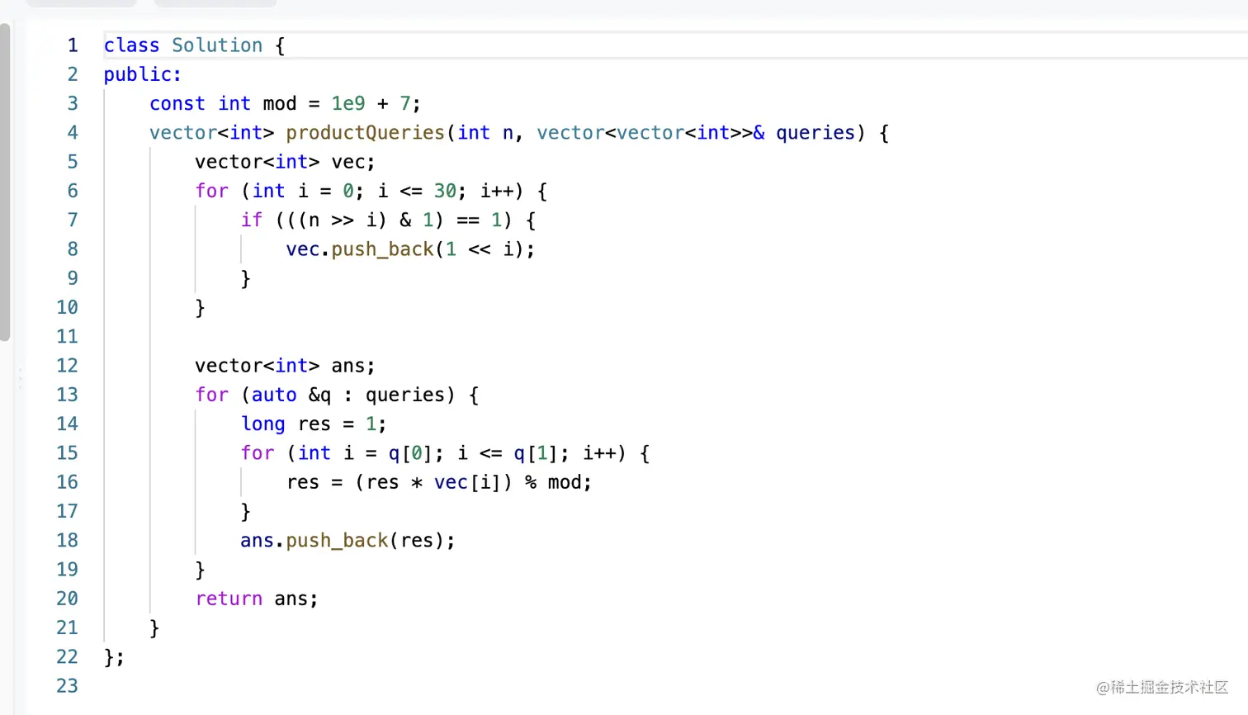Image resolution: width=1248 pixels, height=715 pixels.
Task: Click line number 13 in the gutter
Action: click(x=67, y=395)
